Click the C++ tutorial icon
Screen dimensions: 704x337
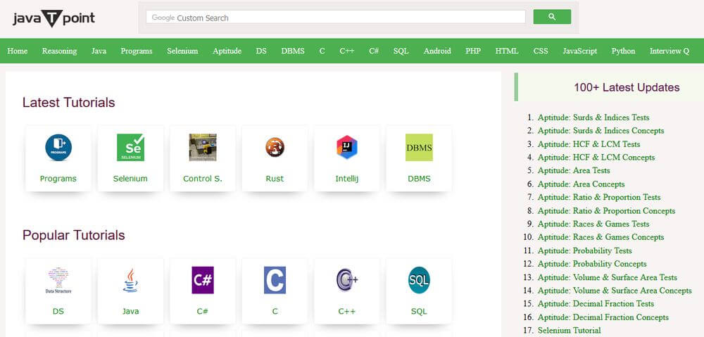[347, 280]
